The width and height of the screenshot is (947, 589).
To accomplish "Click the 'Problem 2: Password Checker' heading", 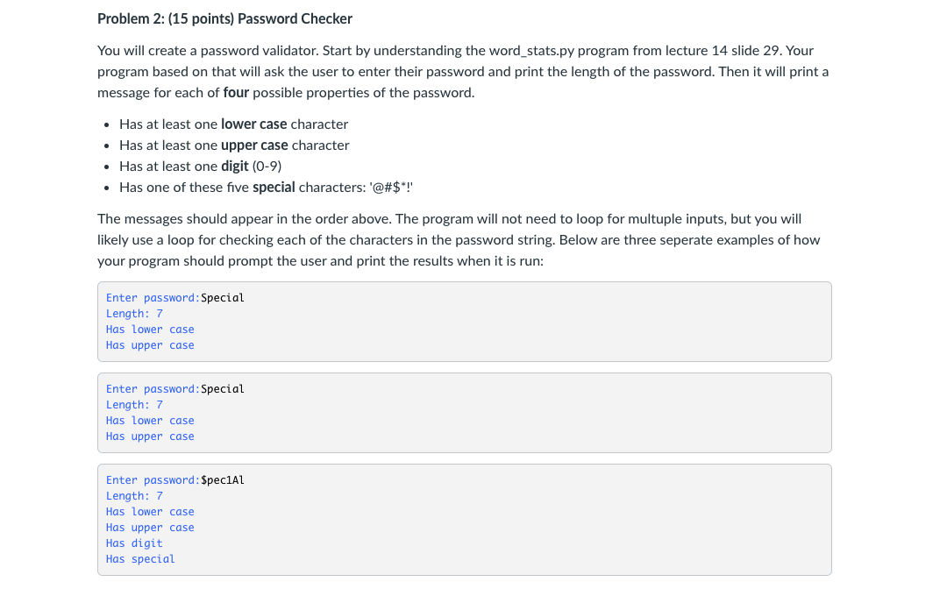I will (224, 18).
